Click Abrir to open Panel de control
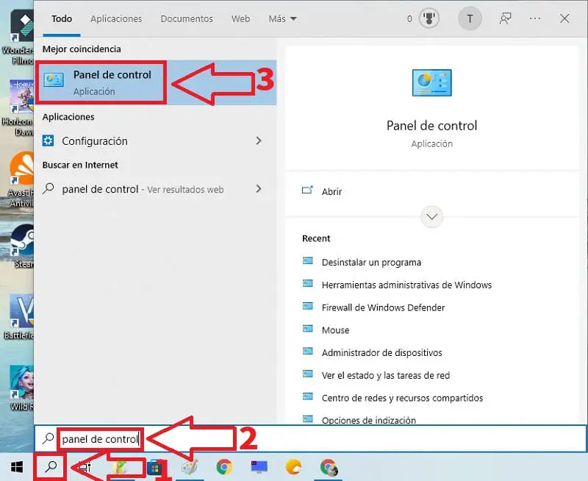 click(x=332, y=192)
